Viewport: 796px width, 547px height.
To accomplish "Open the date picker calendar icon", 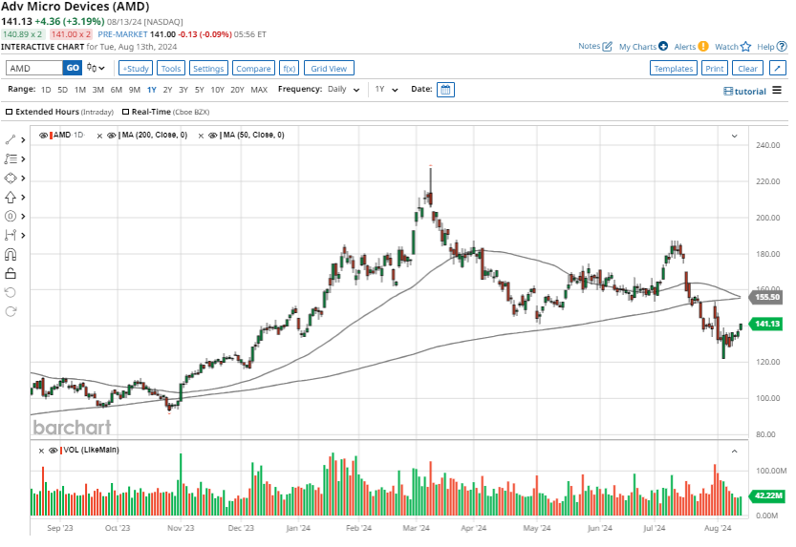I will 445,90.
